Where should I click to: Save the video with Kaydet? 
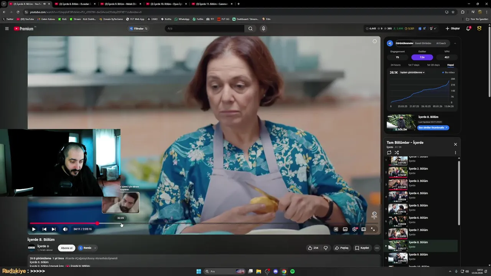click(362, 248)
